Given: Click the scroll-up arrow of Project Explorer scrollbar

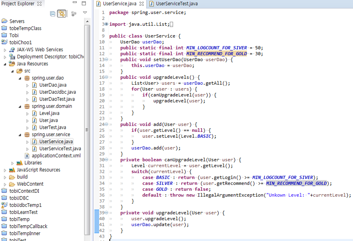Looking at the screenshot, I should point(87,21).
